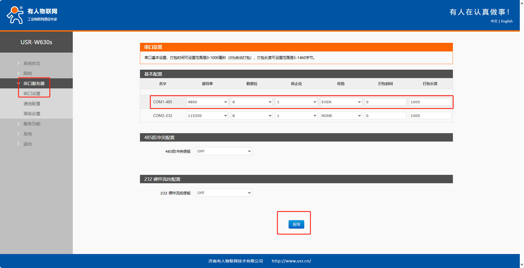Toggle the 485防冲突使能 OFF selector
Screen dimensions: 524x268
pyautogui.click(x=224, y=151)
